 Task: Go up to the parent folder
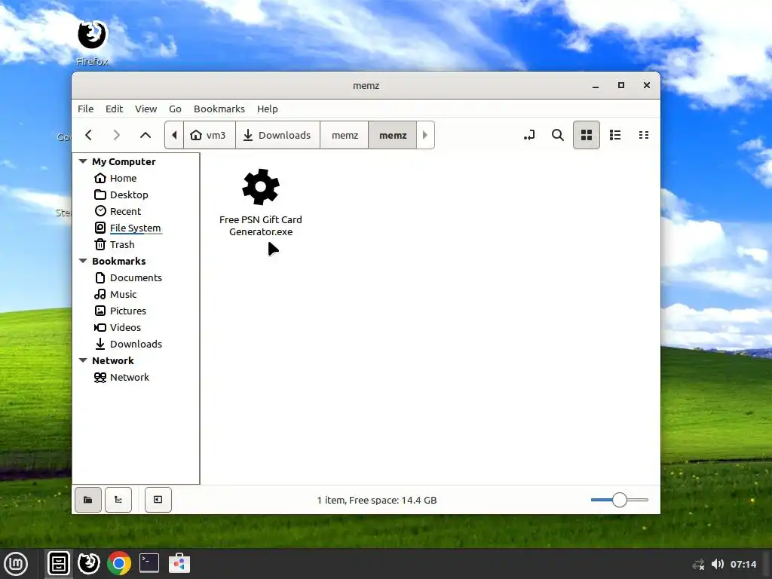pyautogui.click(x=146, y=135)
